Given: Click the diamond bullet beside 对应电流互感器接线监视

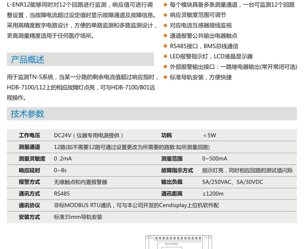Looking at the screenshot, I should [x=165, y=25].
